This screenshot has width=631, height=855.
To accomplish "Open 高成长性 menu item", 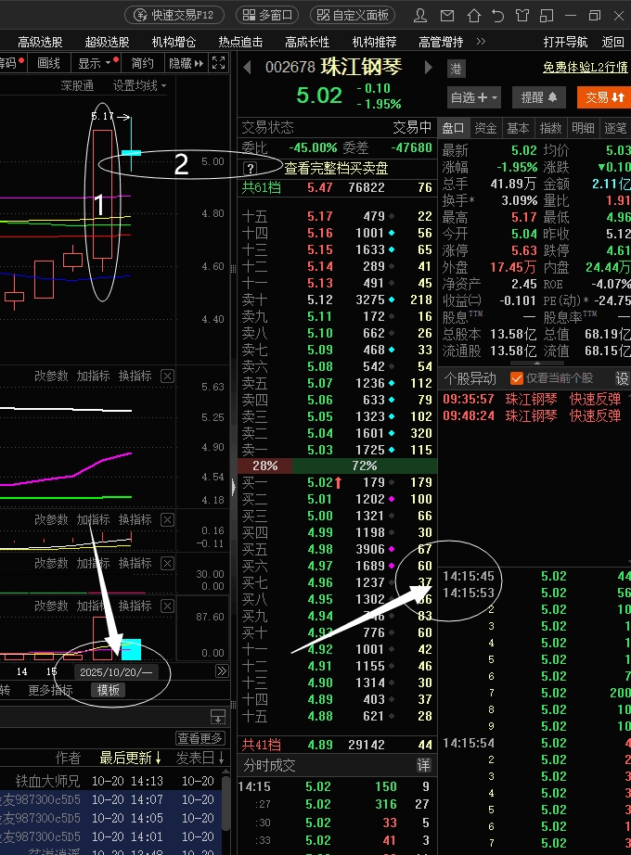I will [x=307, y=42].
